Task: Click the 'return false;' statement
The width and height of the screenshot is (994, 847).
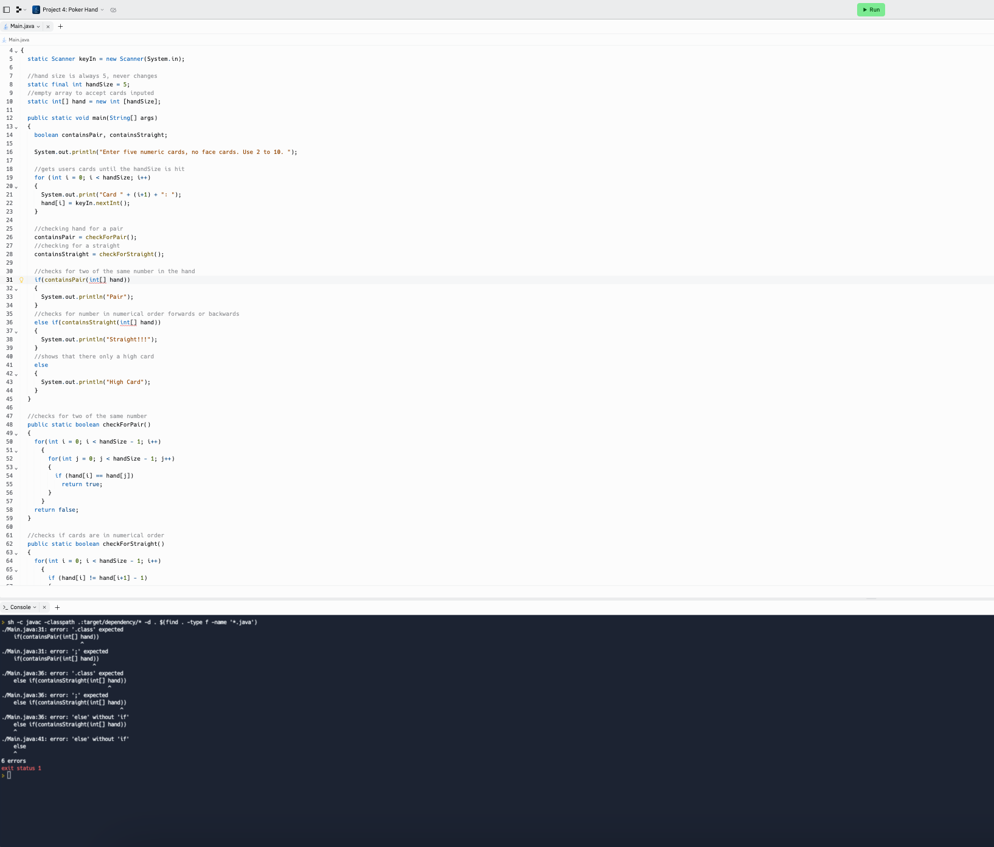Action: tap(57, 510)
